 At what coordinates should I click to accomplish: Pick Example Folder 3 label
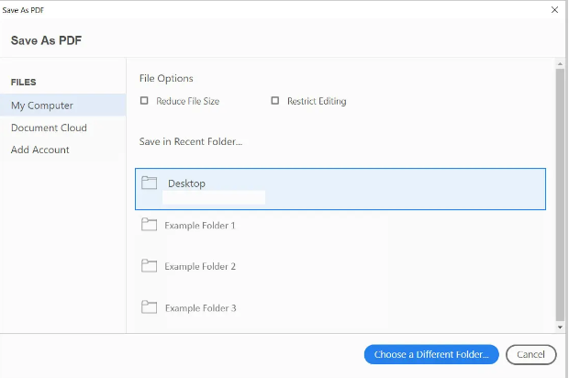pos(201,308)
